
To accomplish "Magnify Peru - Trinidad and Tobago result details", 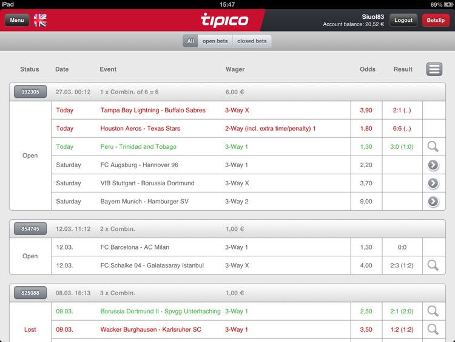I will point(433,147).
